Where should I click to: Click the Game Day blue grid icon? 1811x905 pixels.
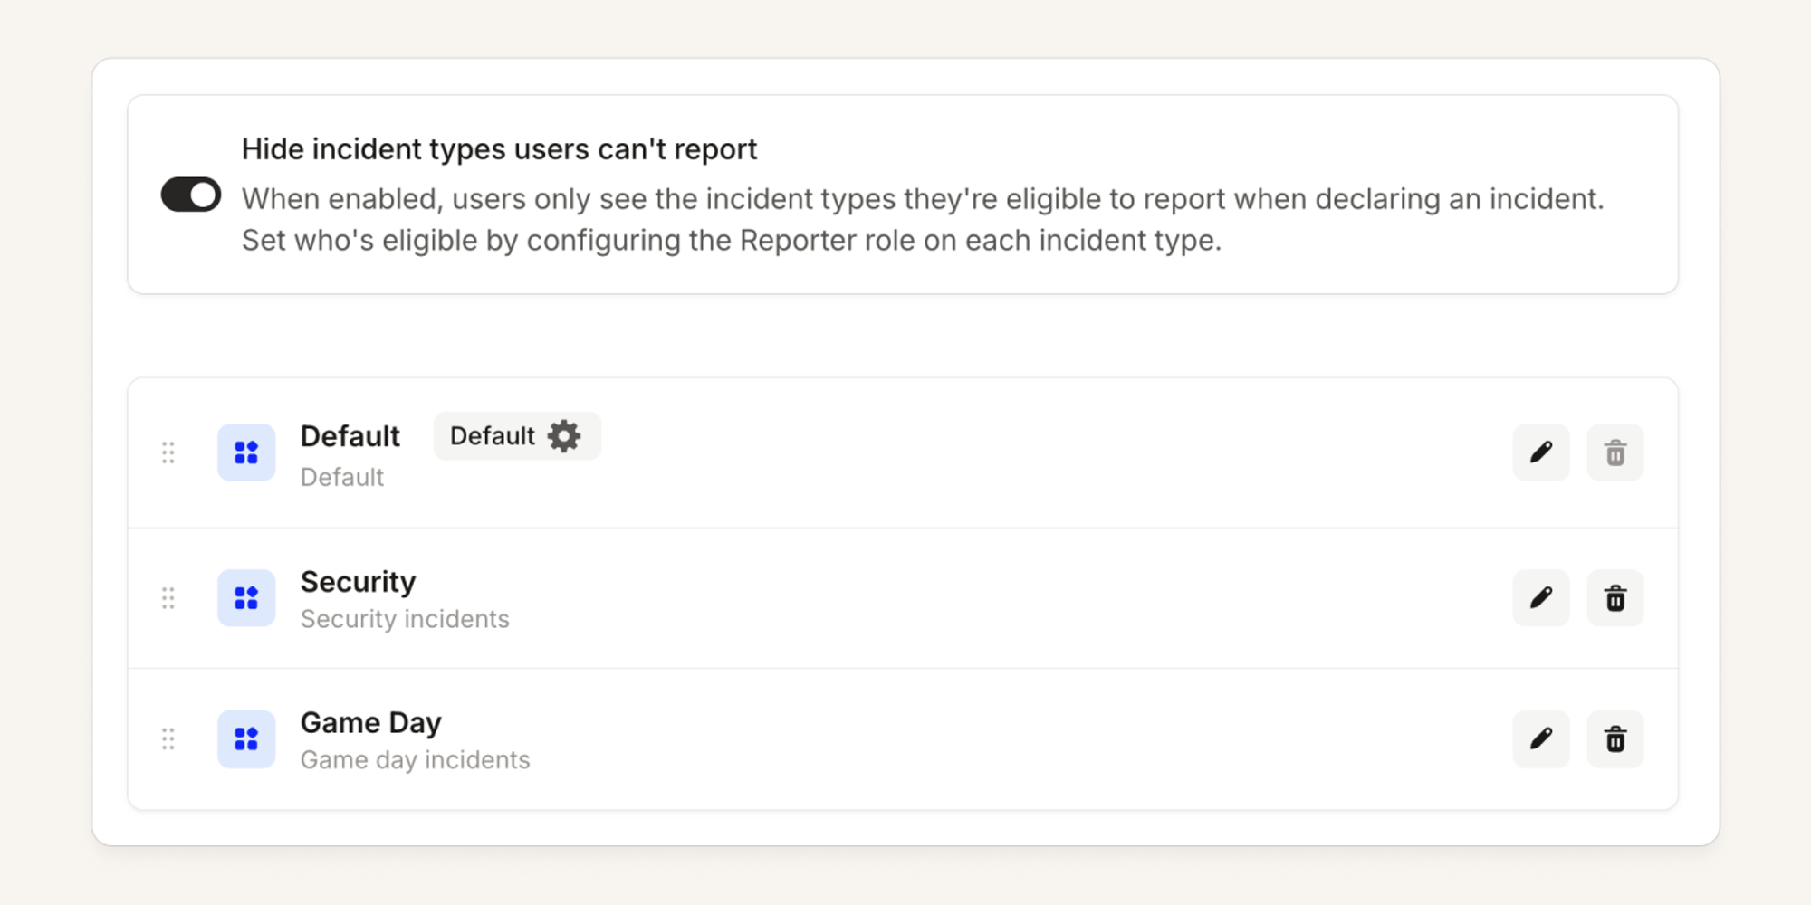pyautogui.click(x=246, y=739)
